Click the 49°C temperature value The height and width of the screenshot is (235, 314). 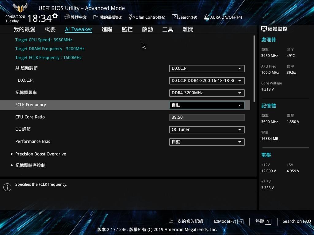[x=291, y=56]
